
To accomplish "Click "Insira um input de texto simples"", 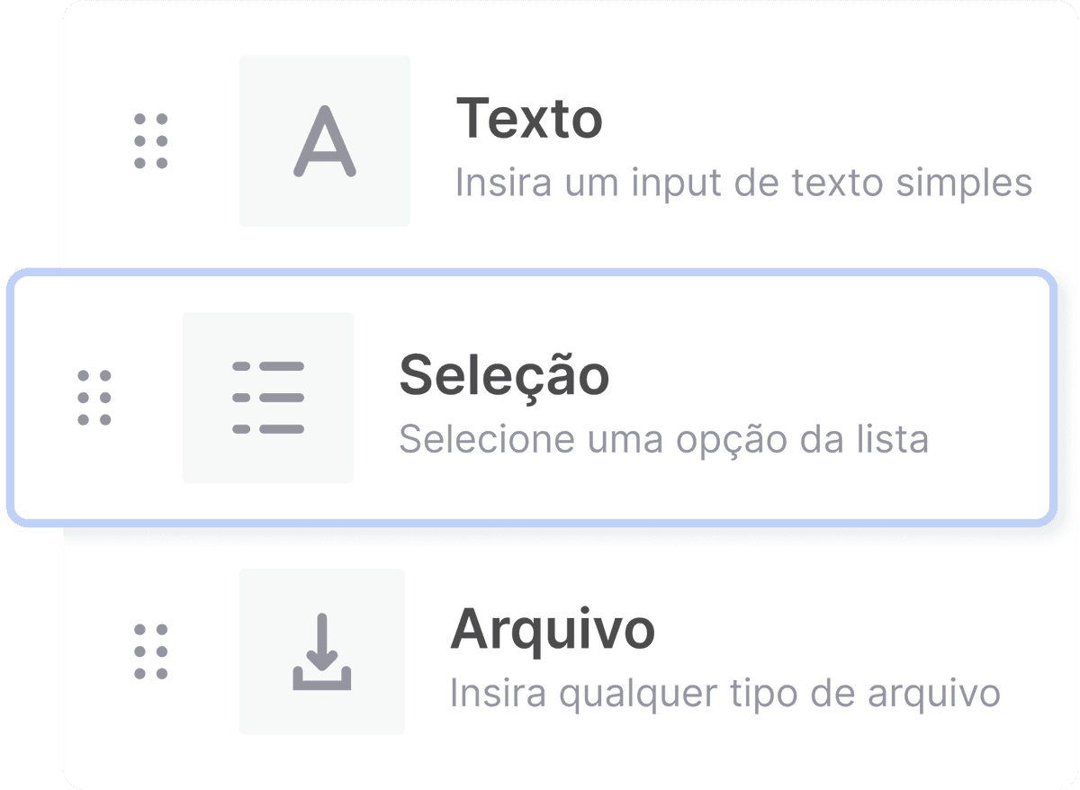I will click(742, 184).
